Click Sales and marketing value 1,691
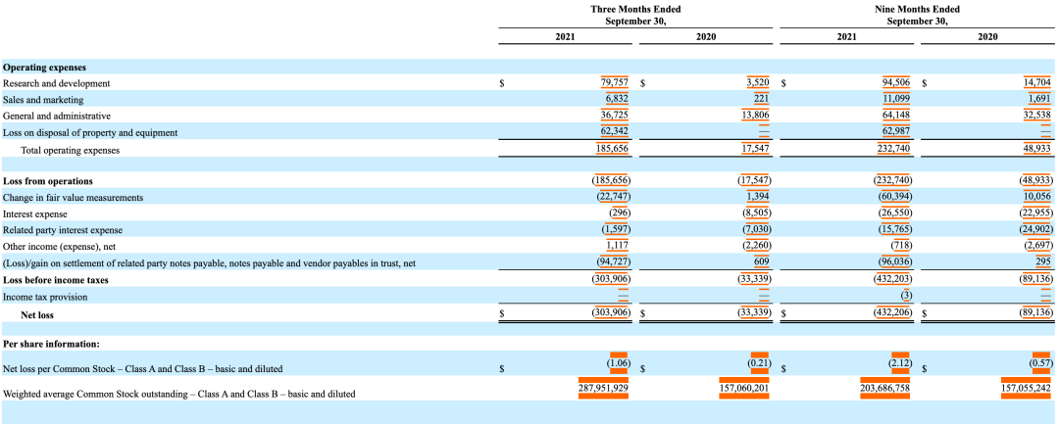1059x424 pixels. pyautogui.click(x=1039, y=100)
